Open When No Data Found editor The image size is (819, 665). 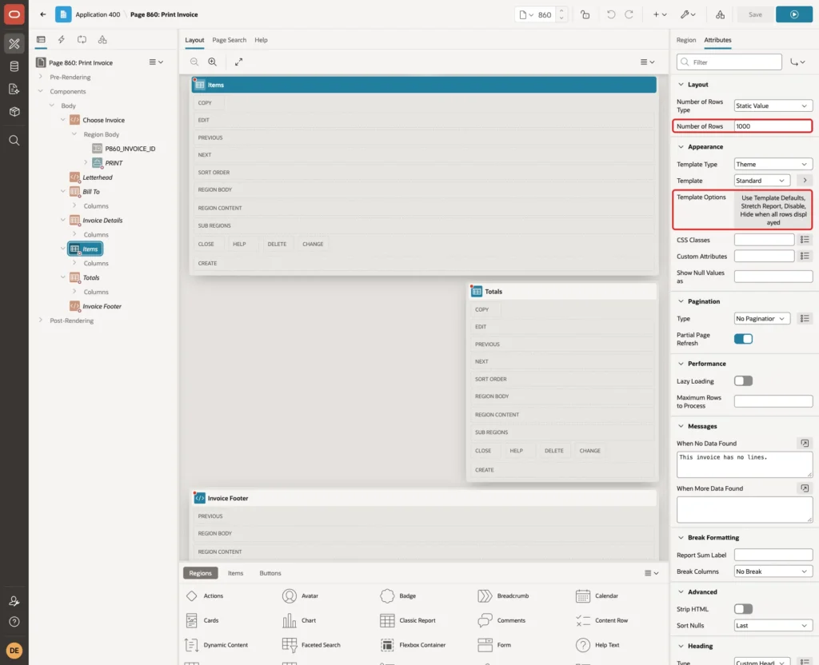[x=805, y=443]
